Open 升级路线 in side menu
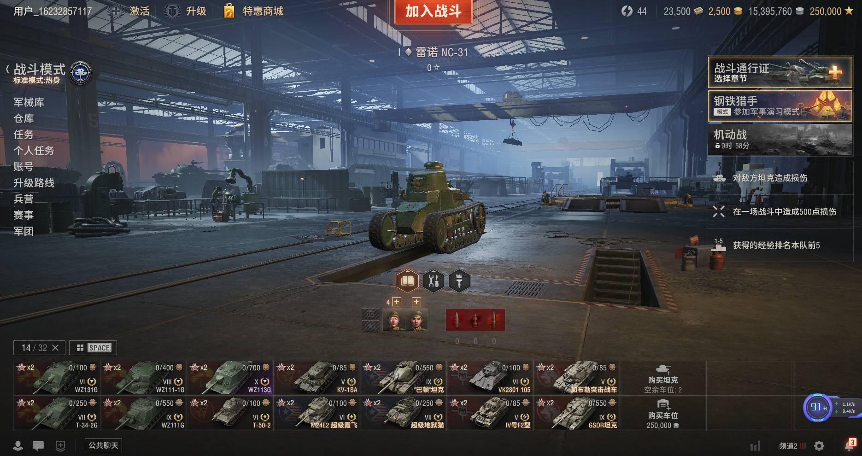 point(34,183)
